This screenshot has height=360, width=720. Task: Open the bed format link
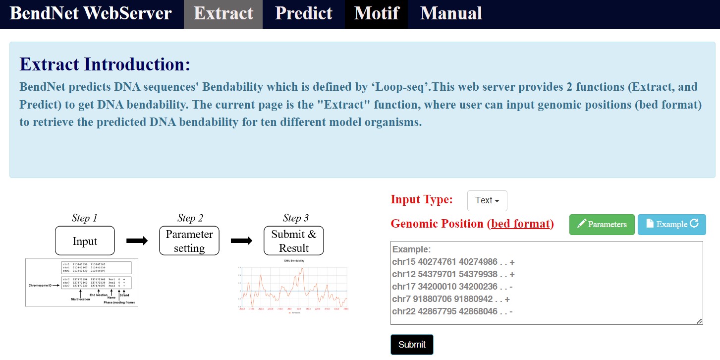point(520,224)
